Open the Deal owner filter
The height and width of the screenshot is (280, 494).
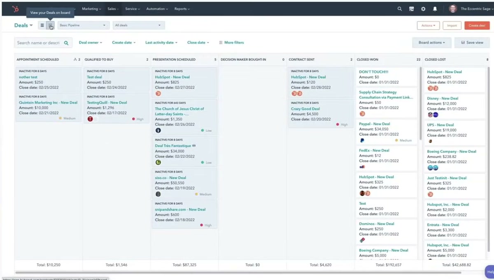pyautogui.click(x=91, y=43)
